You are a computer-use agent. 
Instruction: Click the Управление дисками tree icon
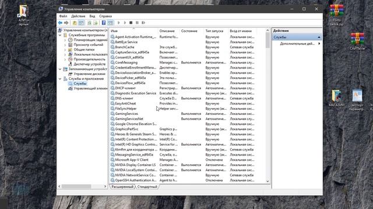pyautogui.click(x=70, y=74)
